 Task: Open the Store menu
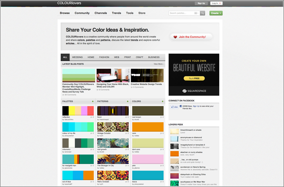(x=142, y=13)
